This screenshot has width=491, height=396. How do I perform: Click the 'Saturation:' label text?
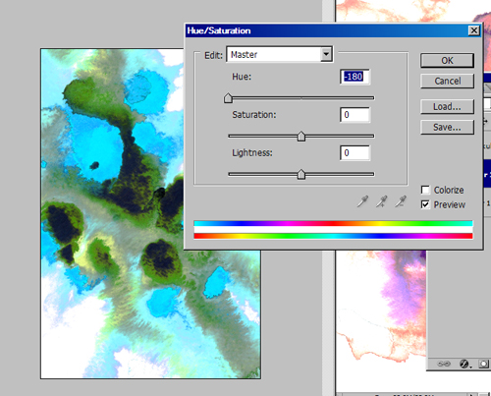click(x=254, y=115)
